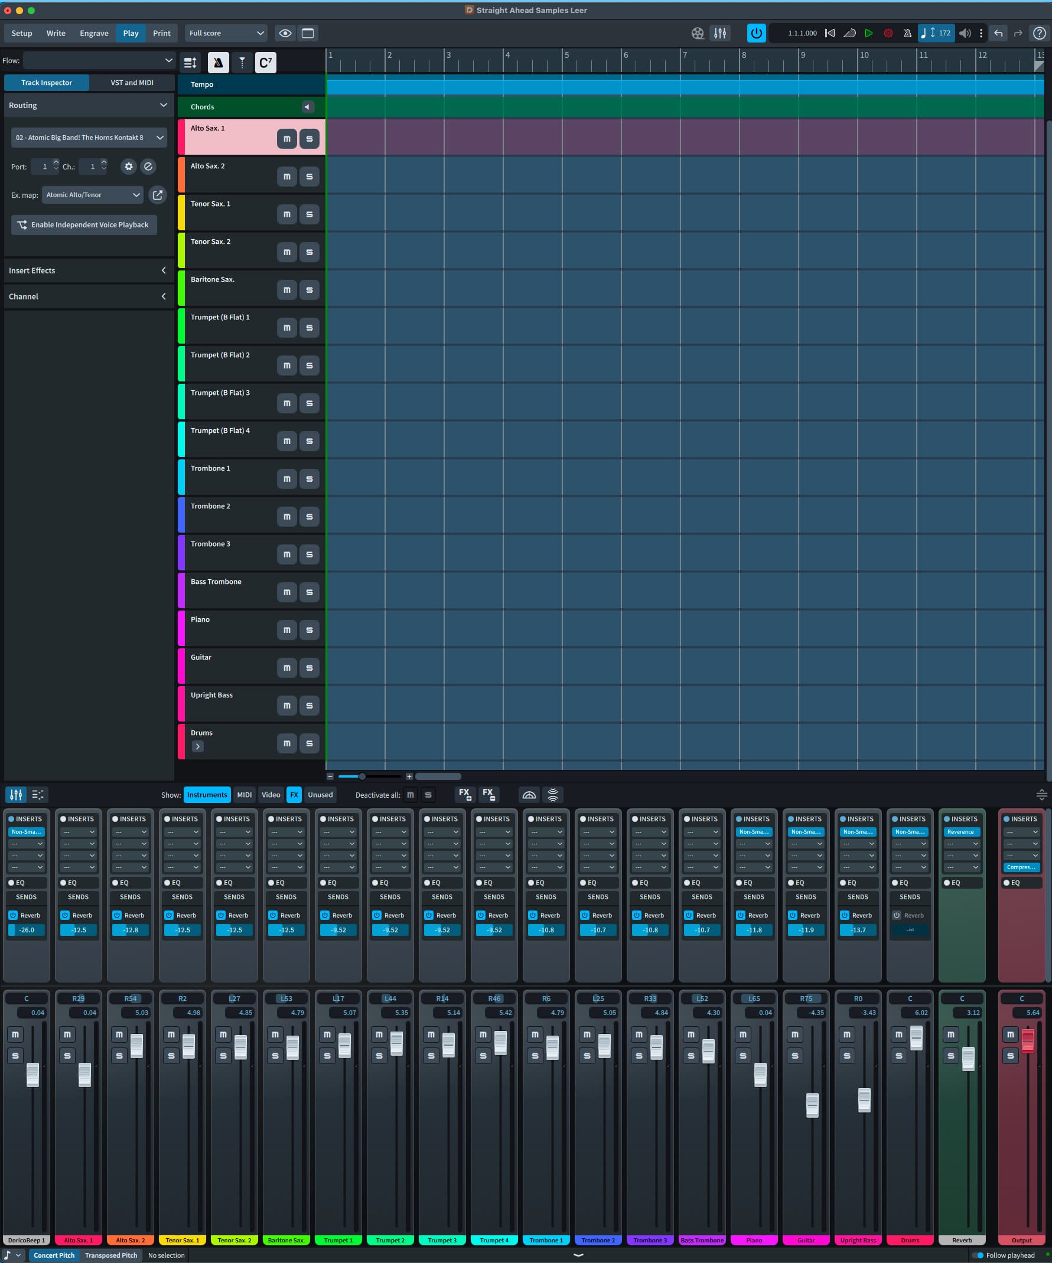Solo the Trombone 1 track
1052x1263 pixels.
point(309,479)
